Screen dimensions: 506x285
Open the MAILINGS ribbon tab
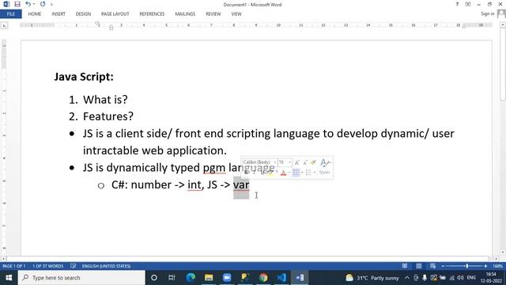tap(185, 14)
